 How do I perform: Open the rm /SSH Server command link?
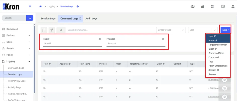(x=213, y=80)
